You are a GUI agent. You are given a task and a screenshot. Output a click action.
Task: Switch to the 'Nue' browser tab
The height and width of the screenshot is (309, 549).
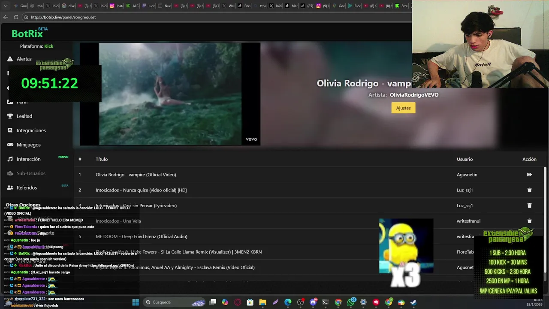[165, 6]
